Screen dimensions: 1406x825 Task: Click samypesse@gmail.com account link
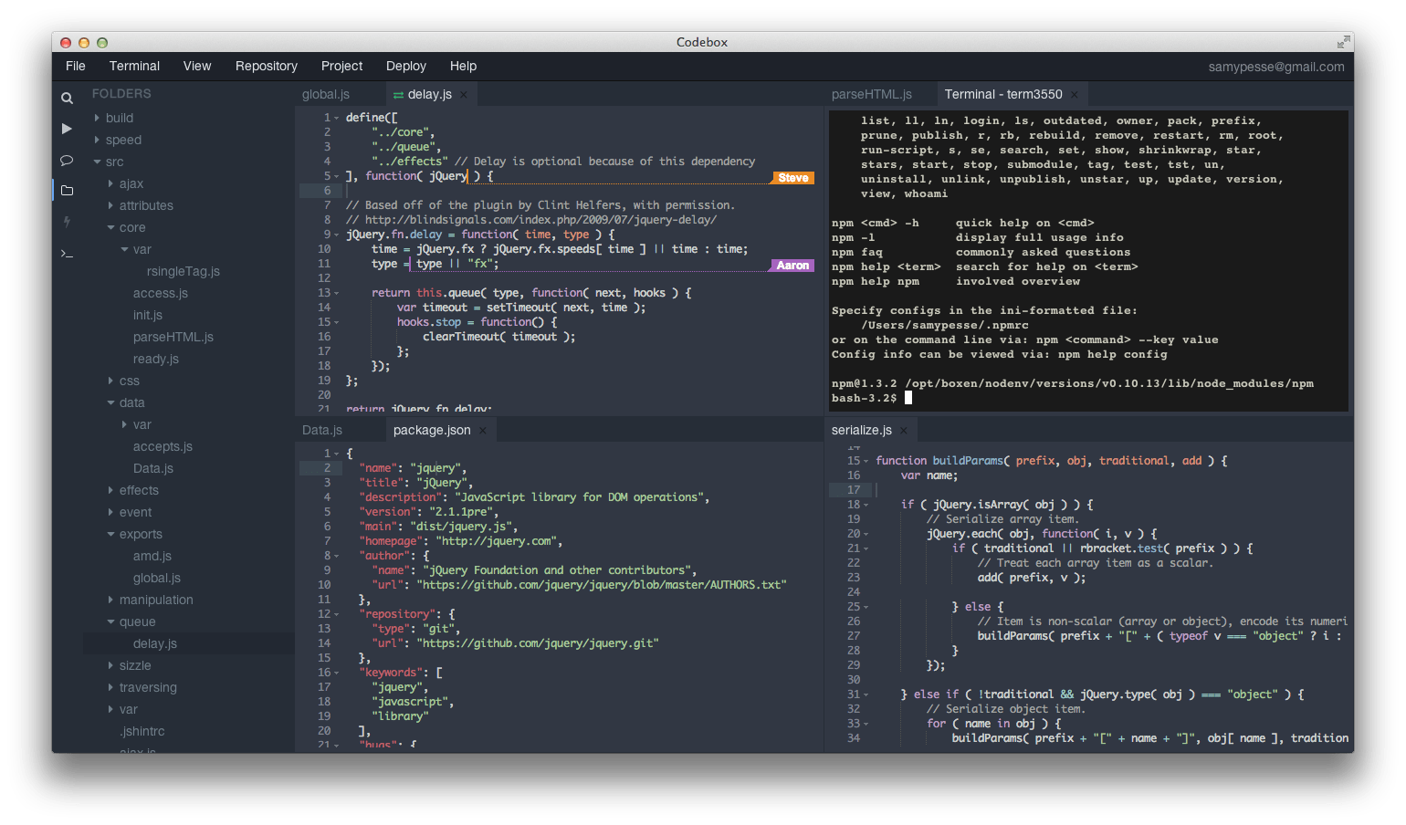point(1276,66)
